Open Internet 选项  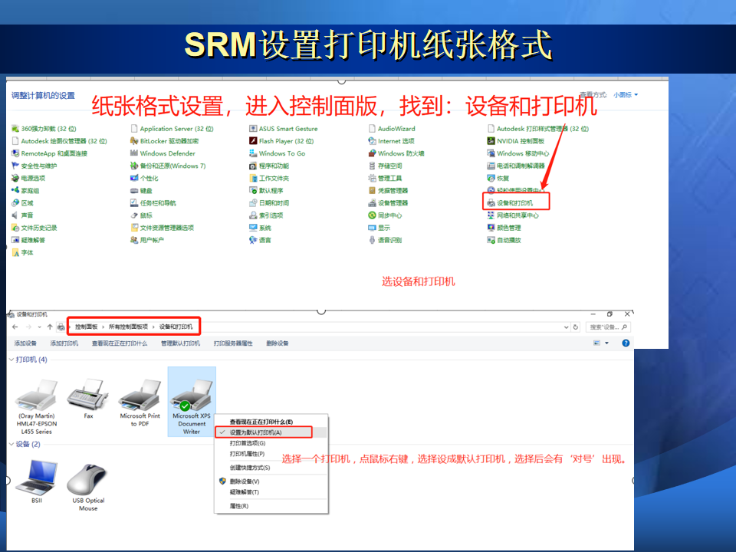[x=392, y=141]
